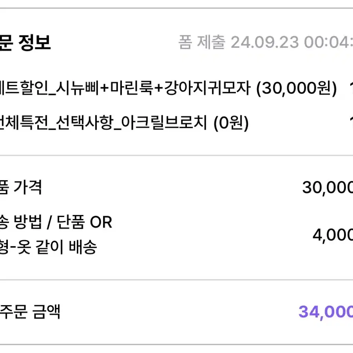Viewport: 353px width, 353px height.
Task: Click the 인형-옷 같이 배송 option text
Action: point(48,247)
